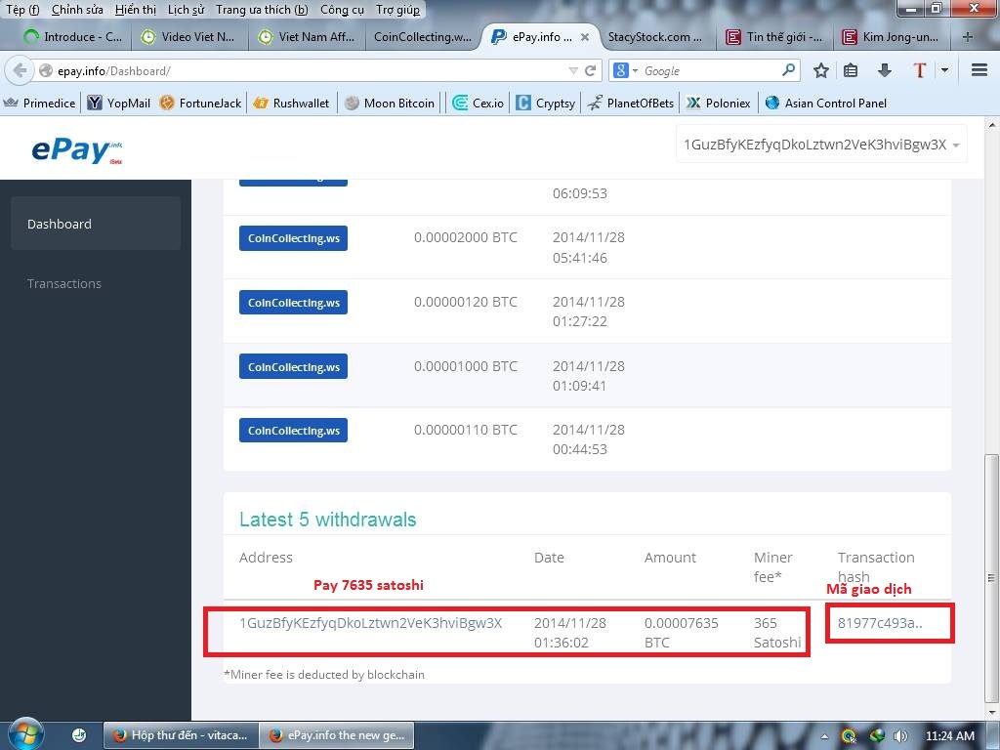Open the Poloniex bookmark
1000x750 pixels.
pyautogui.click(x=719, y=103)
